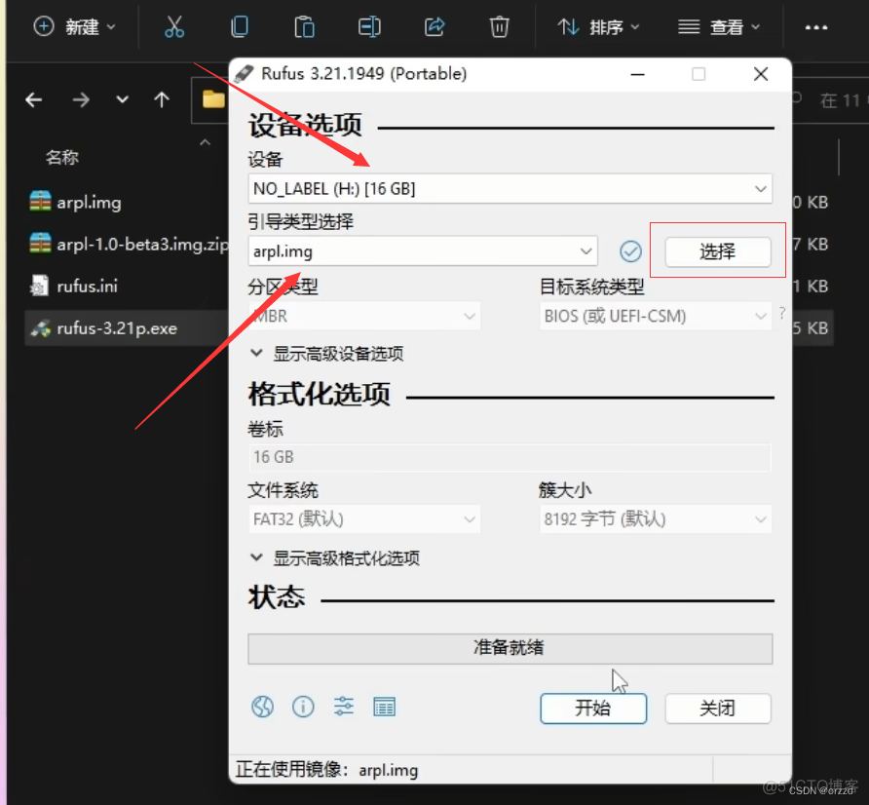Expand 显示高级格式化选项 advanced format options
This screenshot has height=805, width=869.
(335, 557)
